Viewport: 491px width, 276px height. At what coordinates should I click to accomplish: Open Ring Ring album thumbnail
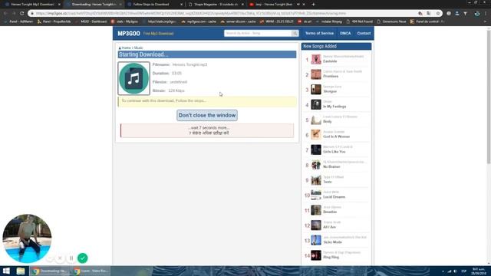316,255
